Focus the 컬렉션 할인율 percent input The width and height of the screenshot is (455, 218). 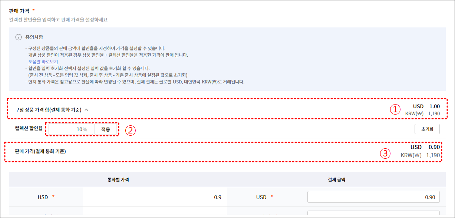pos(71,129)
